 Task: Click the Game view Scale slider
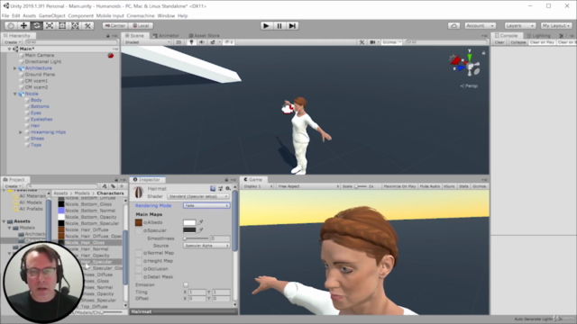361,186
